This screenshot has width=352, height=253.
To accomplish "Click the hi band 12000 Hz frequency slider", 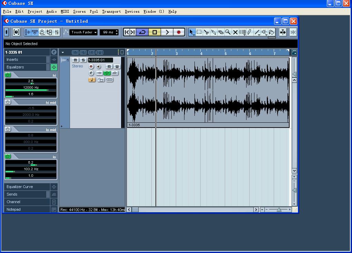I will point(31,88).
